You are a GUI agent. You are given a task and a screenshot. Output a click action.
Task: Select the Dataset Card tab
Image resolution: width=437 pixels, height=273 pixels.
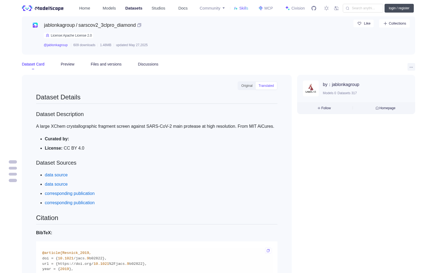33,64
